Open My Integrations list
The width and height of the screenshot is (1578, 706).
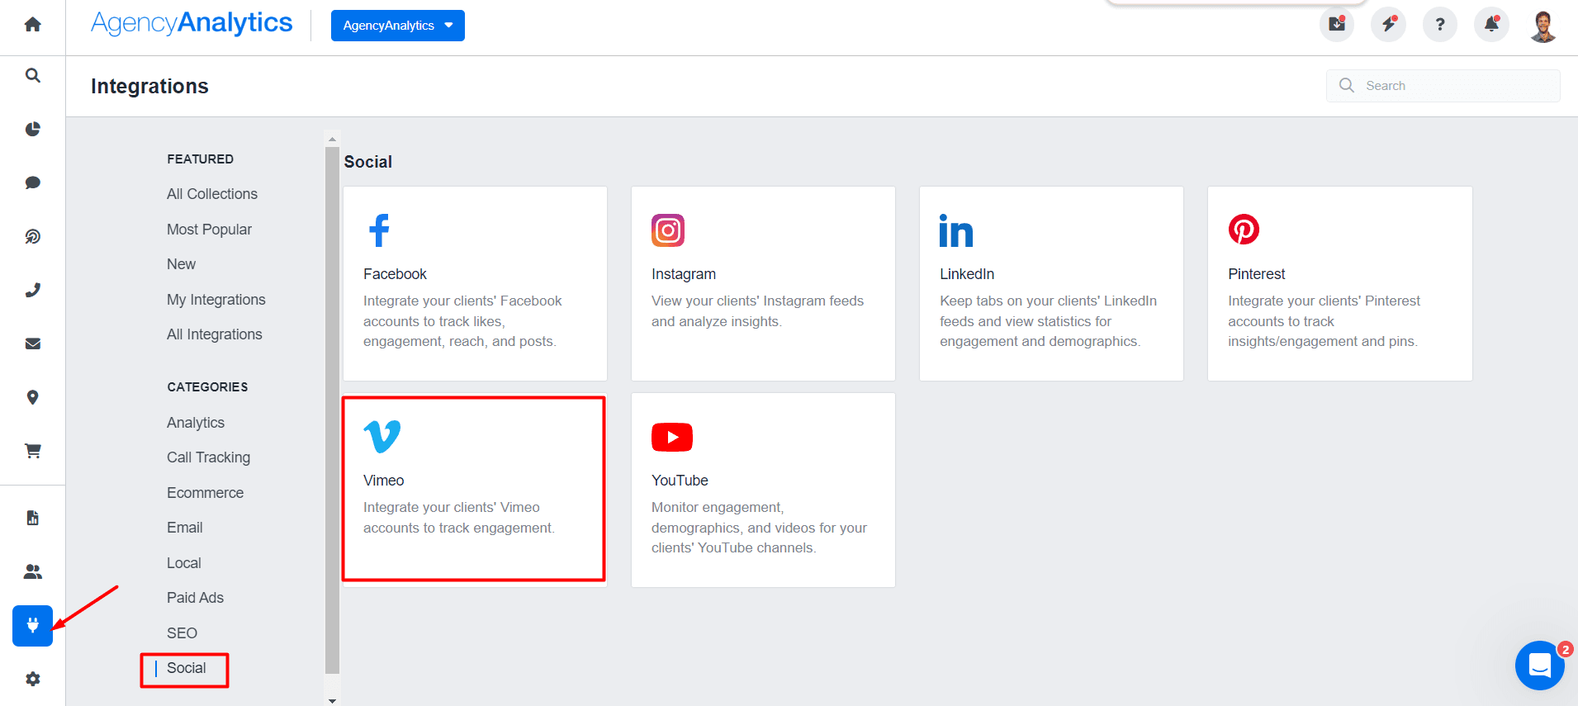(216, 300)
